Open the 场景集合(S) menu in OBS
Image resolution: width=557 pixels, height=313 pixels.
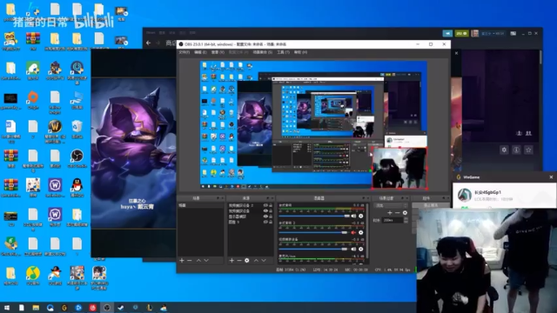[x=262, y=52]
